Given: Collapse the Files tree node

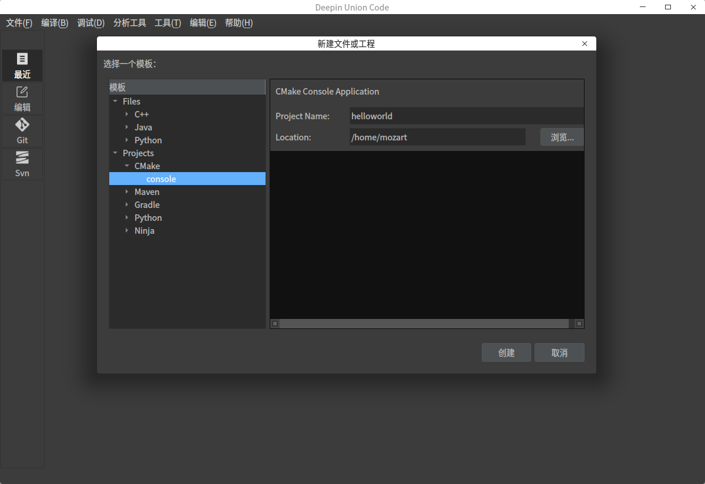Looking at the screenshot, I should [x=115, y=102].
